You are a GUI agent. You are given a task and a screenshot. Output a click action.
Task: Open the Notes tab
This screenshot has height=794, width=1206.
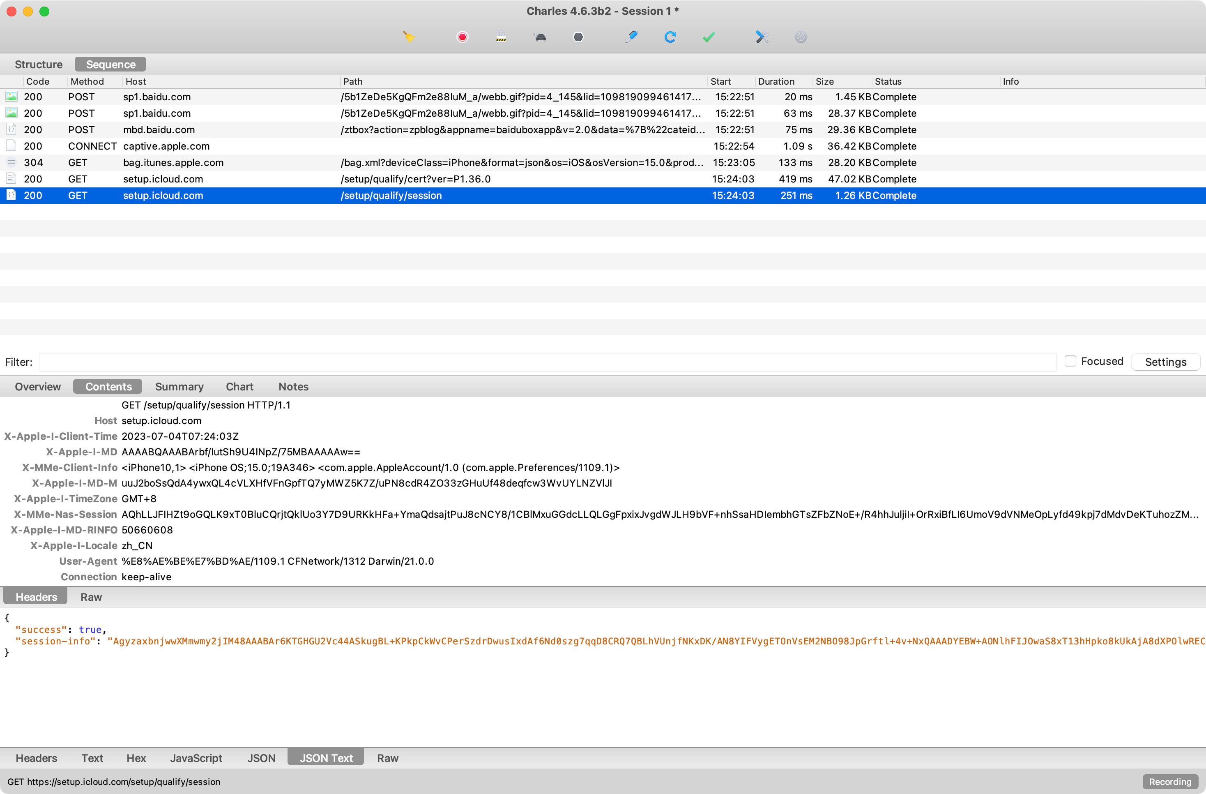[x=293, y=386]
